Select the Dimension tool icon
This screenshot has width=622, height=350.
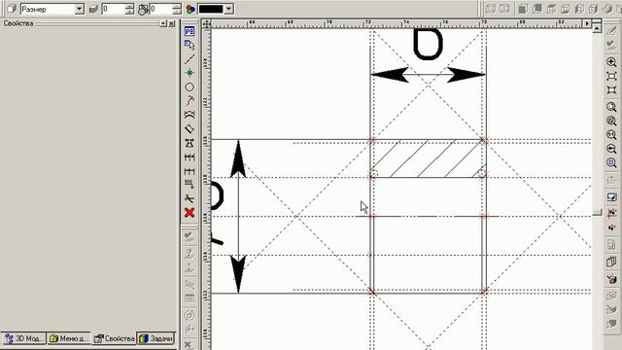tap(190, 143)
